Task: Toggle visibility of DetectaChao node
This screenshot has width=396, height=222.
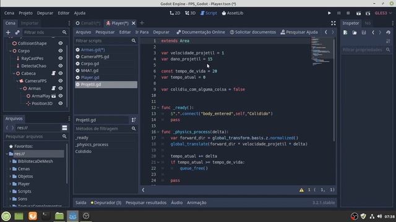Action: pyautogui.click(x=61, y=66)
